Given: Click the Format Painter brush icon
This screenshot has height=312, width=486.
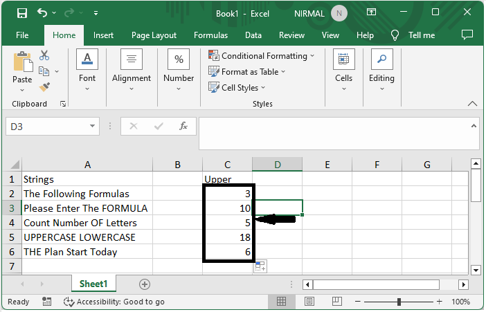Looking at the screenshot, I should (x=44, y=87).
